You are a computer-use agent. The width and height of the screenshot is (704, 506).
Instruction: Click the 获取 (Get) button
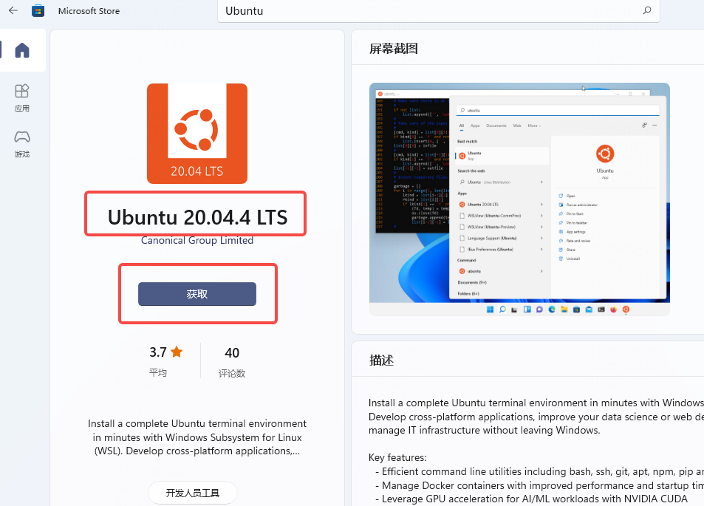pos(197,293)
